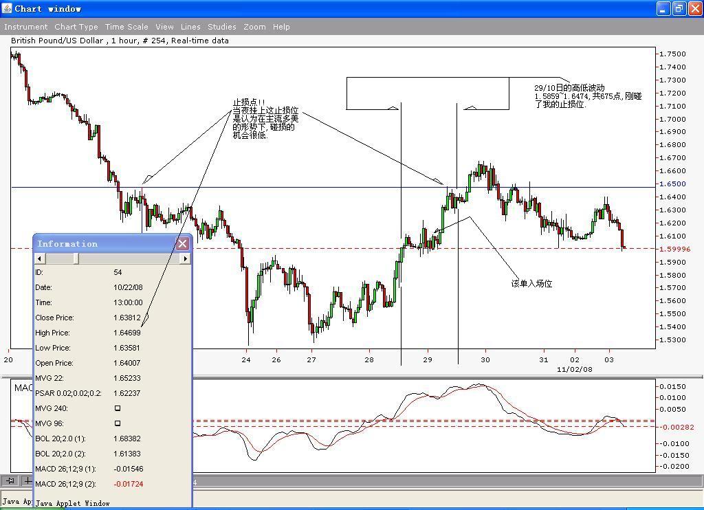Viewport: 704px width, 510px height.
Task: Click the red MACD (2) value -0.01724
Action: (129, 484)
